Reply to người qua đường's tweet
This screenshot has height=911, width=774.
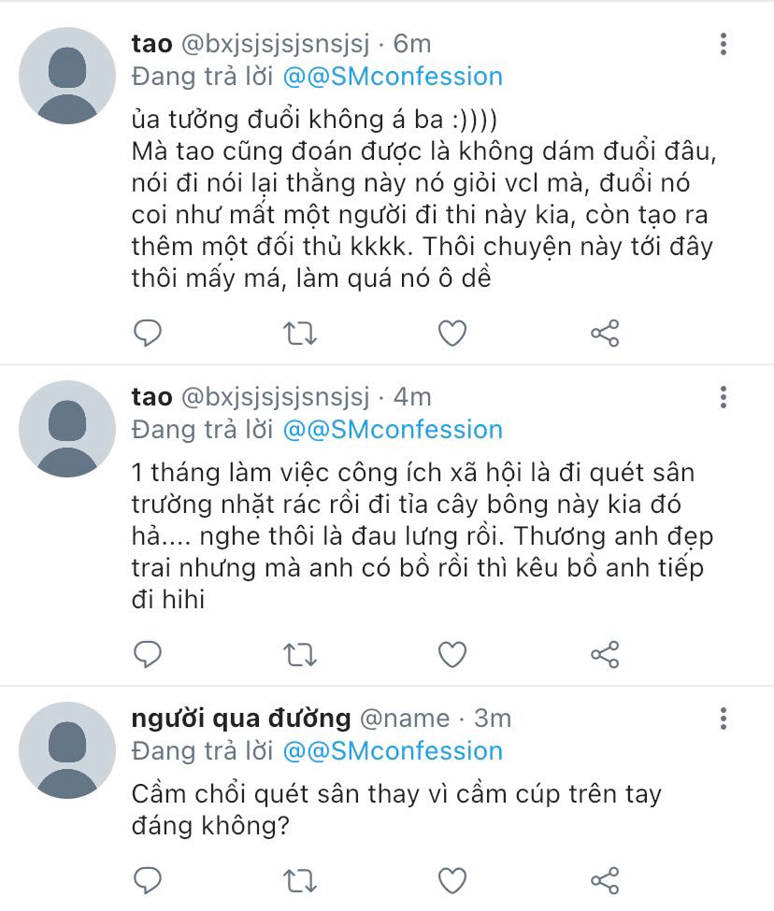pyautogui.click(x=148, y=880)
